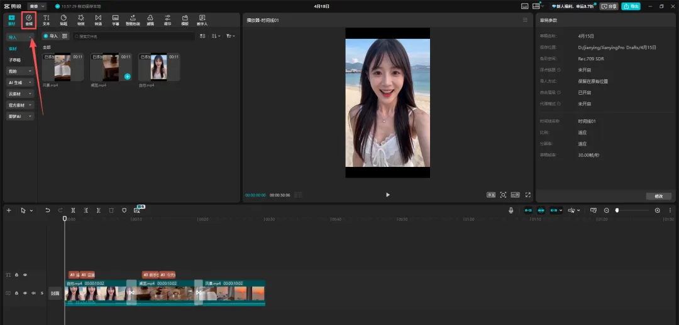Click the fullscreen preview icon
This screenshot has width=679, height=325.
[x=528, y=194]
